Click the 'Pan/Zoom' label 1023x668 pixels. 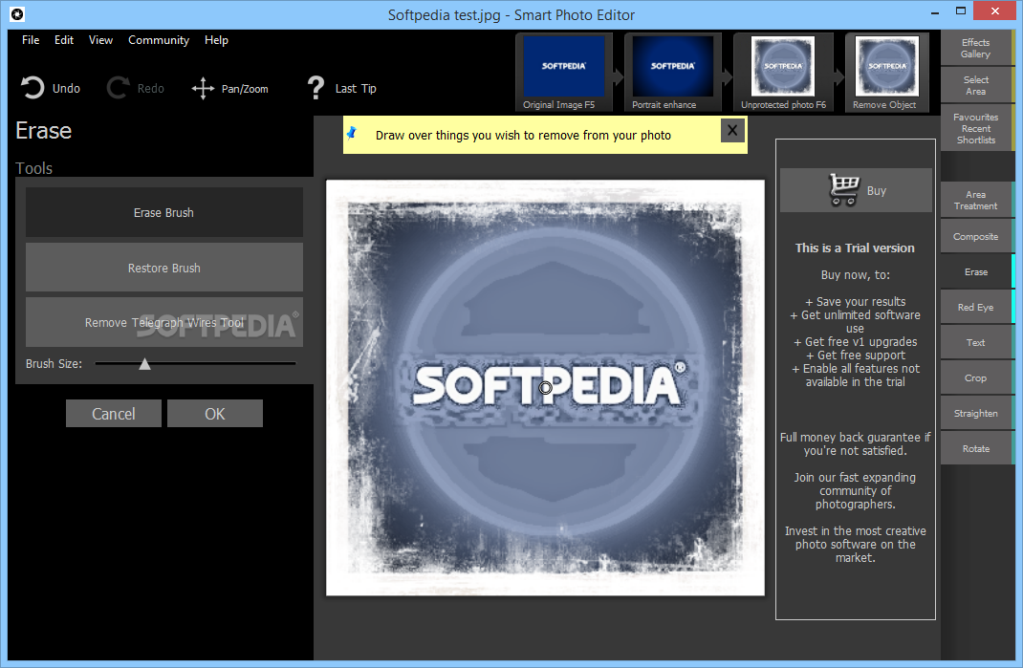tap(245, 89)
